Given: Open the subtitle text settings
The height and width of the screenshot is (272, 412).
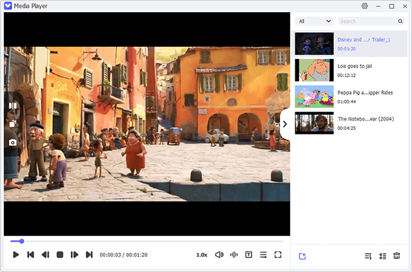Looking at the screenshot, I should pos(248,254).
